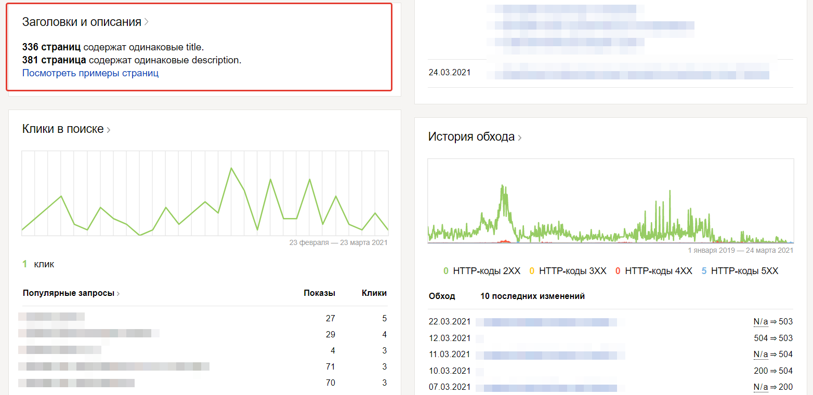Open the blurred URL in the 22.03.2021 crawl row
The width and height of the screenshot is (813, 395).
tap(546, 322)
